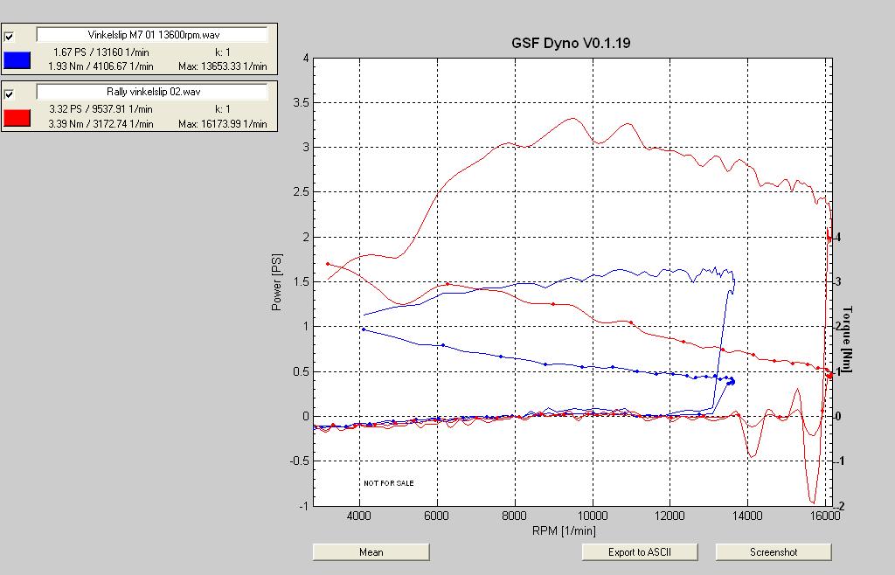The height and width of the screenshot is (575, 895).
Task: Uncheck the Vinkelslip M7 01 run checkbox
Action: [10, 37]
